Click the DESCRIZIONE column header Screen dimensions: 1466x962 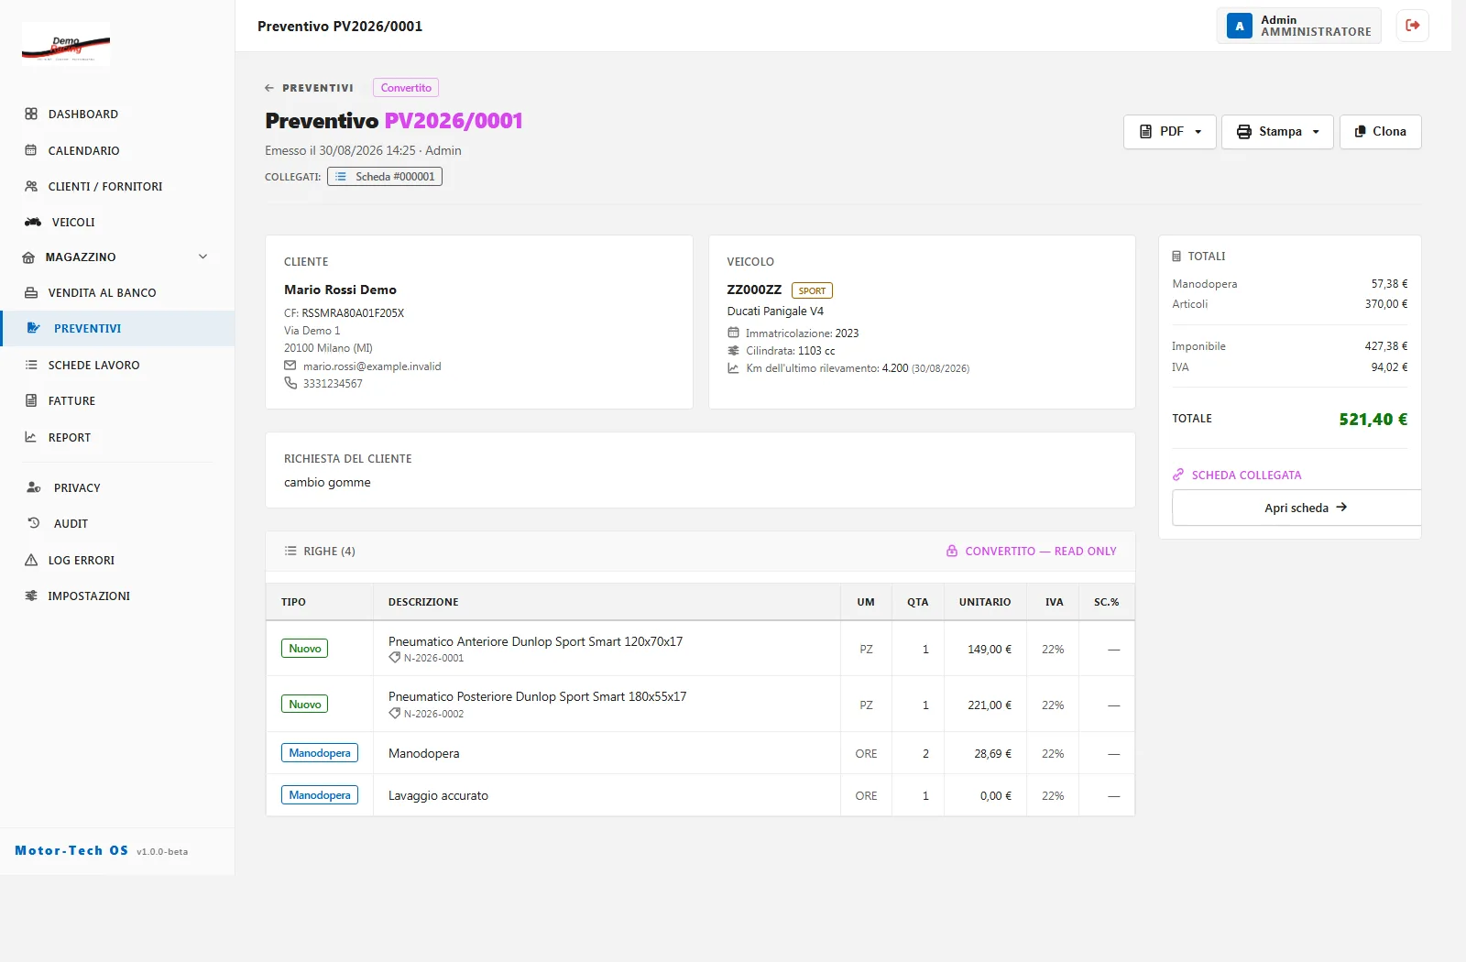[423, 602]
